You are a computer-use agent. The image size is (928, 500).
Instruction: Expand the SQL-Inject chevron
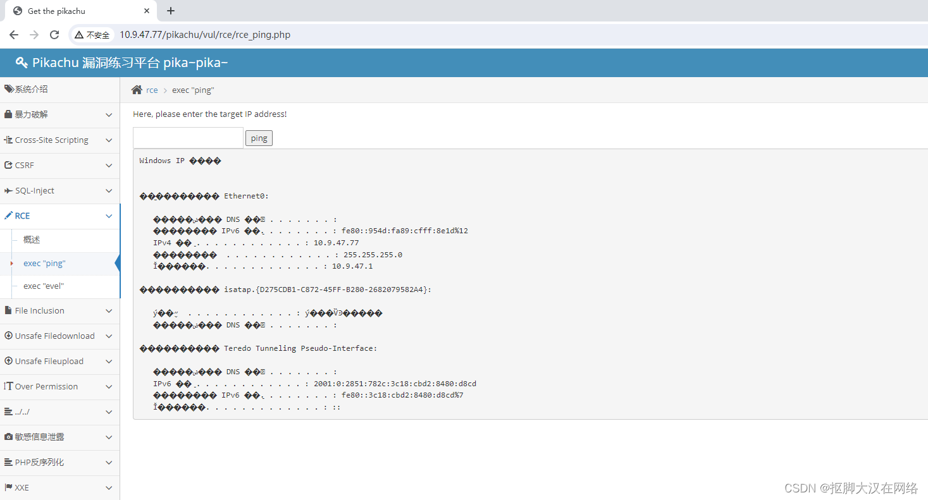coord(109,191)
